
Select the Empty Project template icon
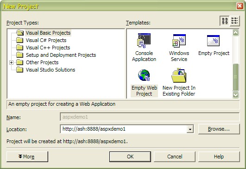coord(213,41)
